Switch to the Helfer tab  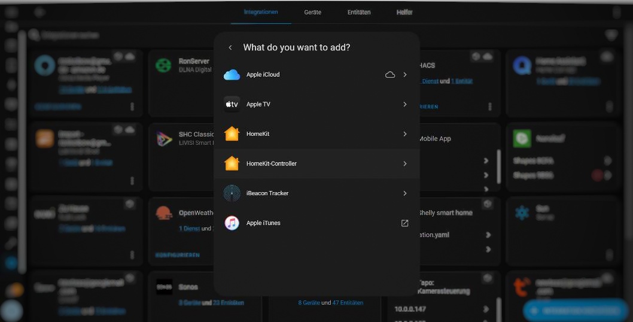point(404,12)
